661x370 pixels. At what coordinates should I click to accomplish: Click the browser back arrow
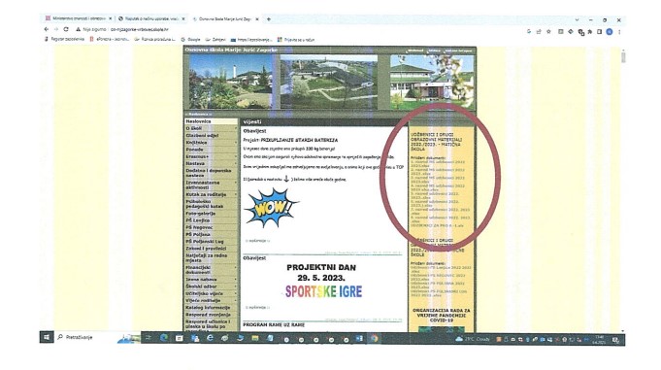click(47, 29)
